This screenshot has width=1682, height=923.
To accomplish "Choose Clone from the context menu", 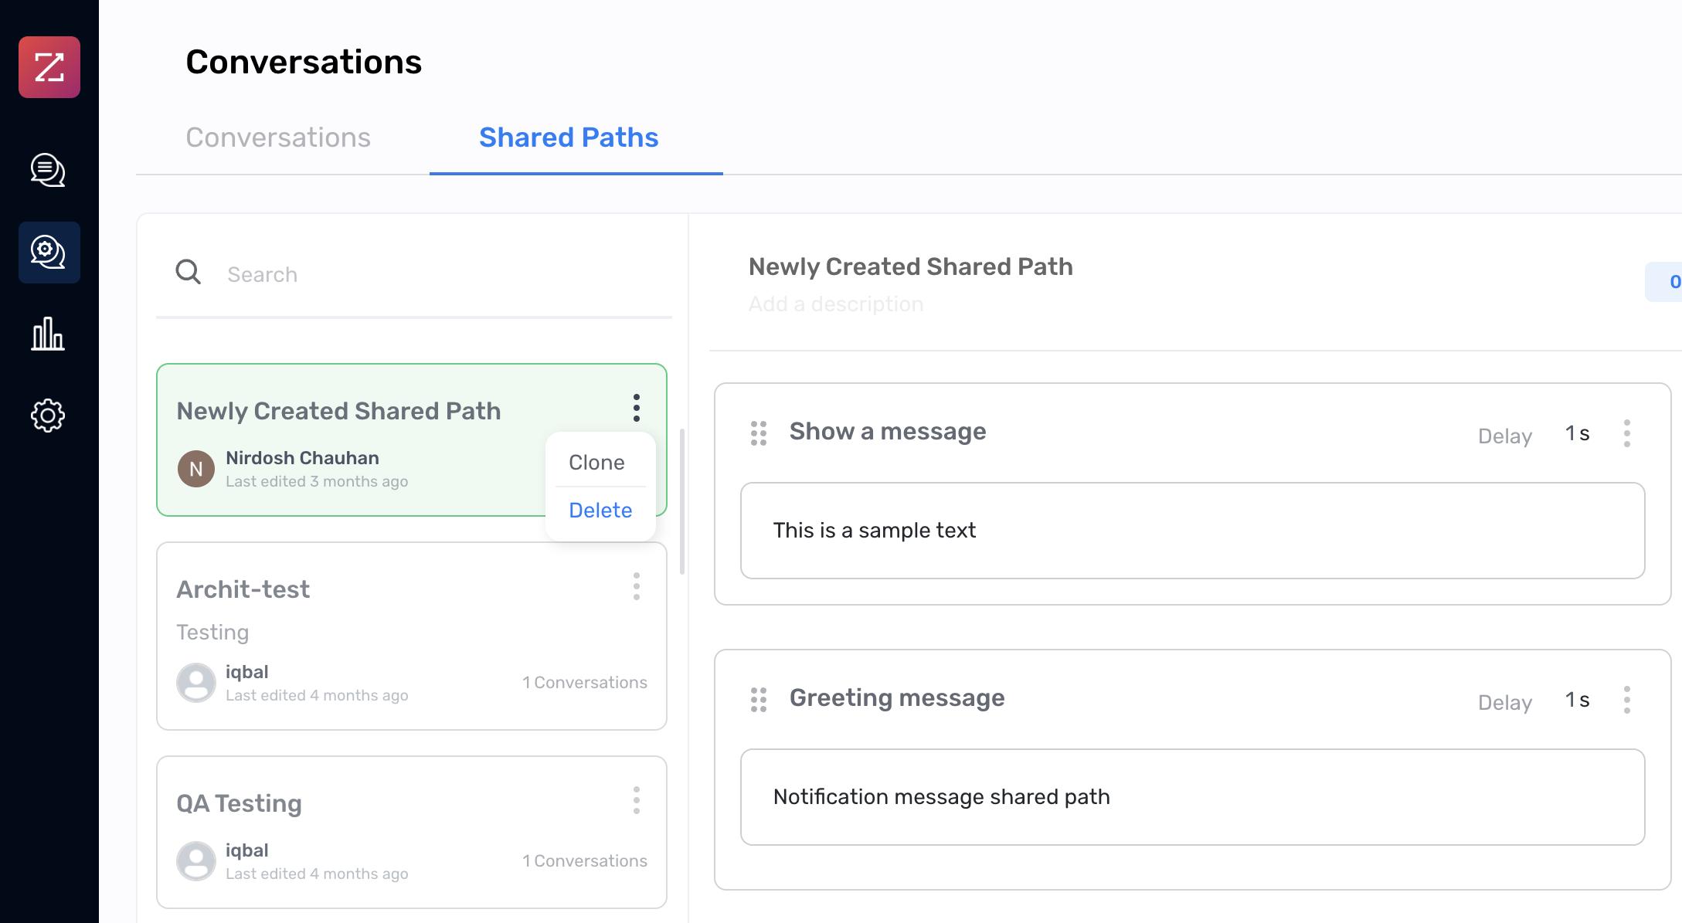I will pos(596,462).
